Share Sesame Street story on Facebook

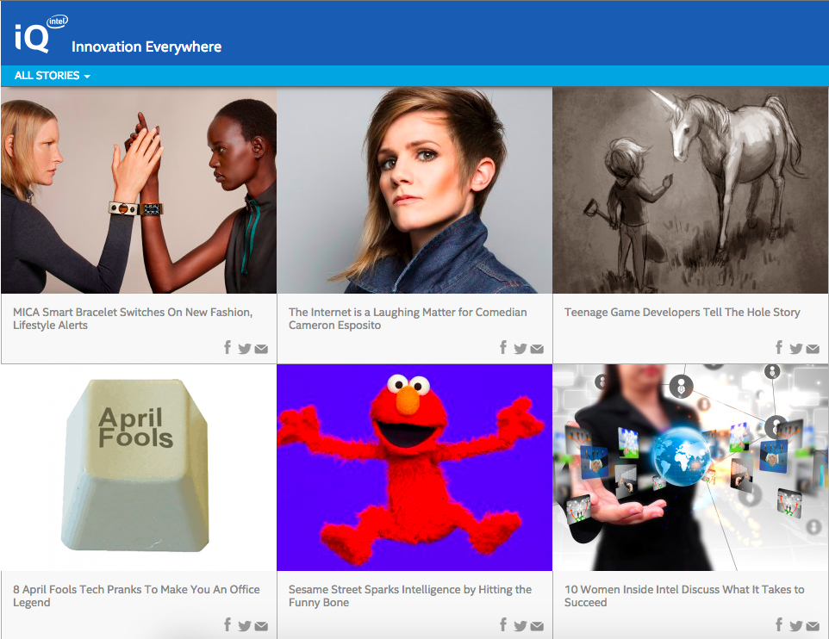tap(503, 624)
